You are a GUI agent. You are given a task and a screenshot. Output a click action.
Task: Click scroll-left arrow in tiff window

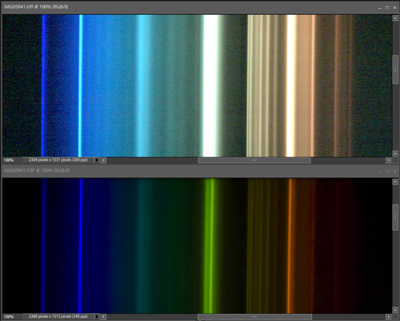click(103, 160)
